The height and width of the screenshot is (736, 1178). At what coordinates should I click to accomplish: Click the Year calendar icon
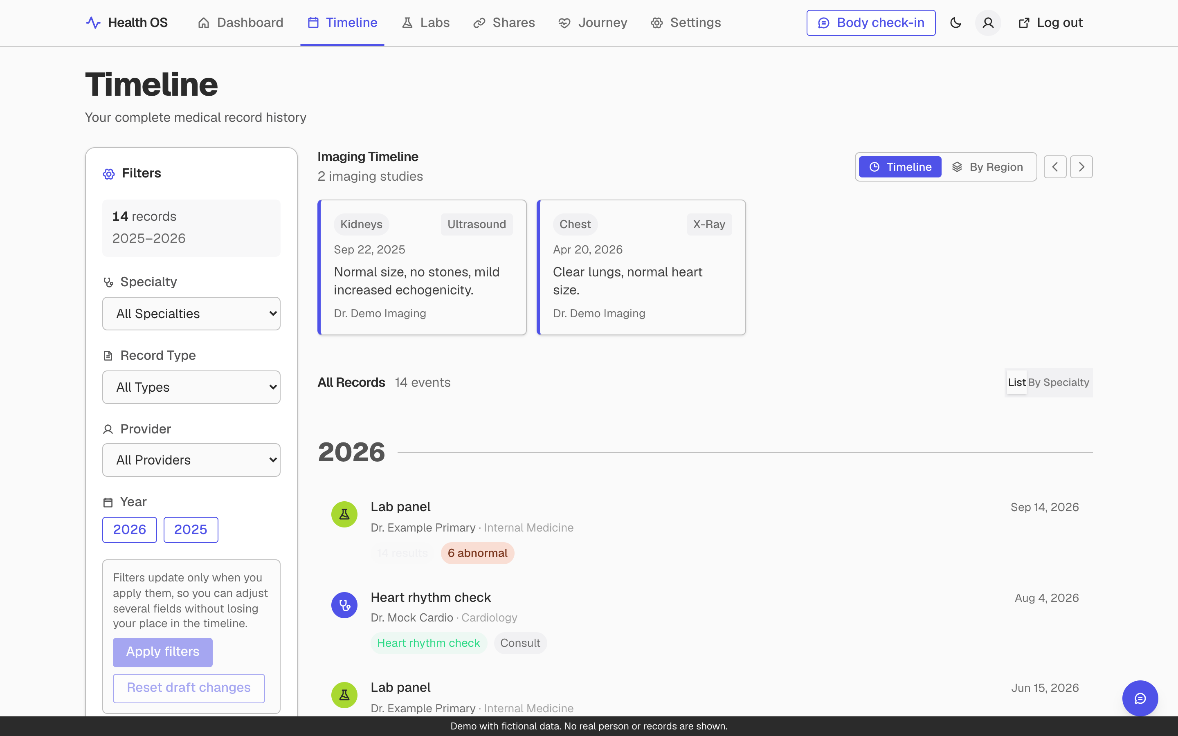[x=108, y=503]
